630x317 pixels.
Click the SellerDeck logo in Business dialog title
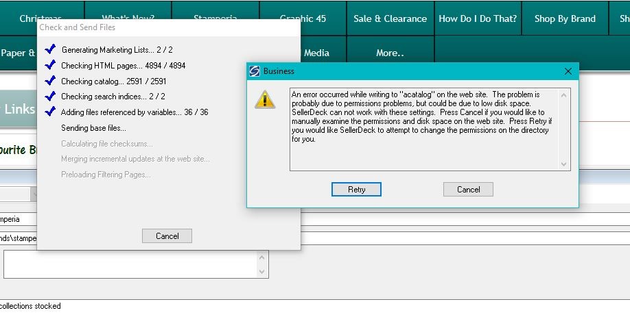255,71
